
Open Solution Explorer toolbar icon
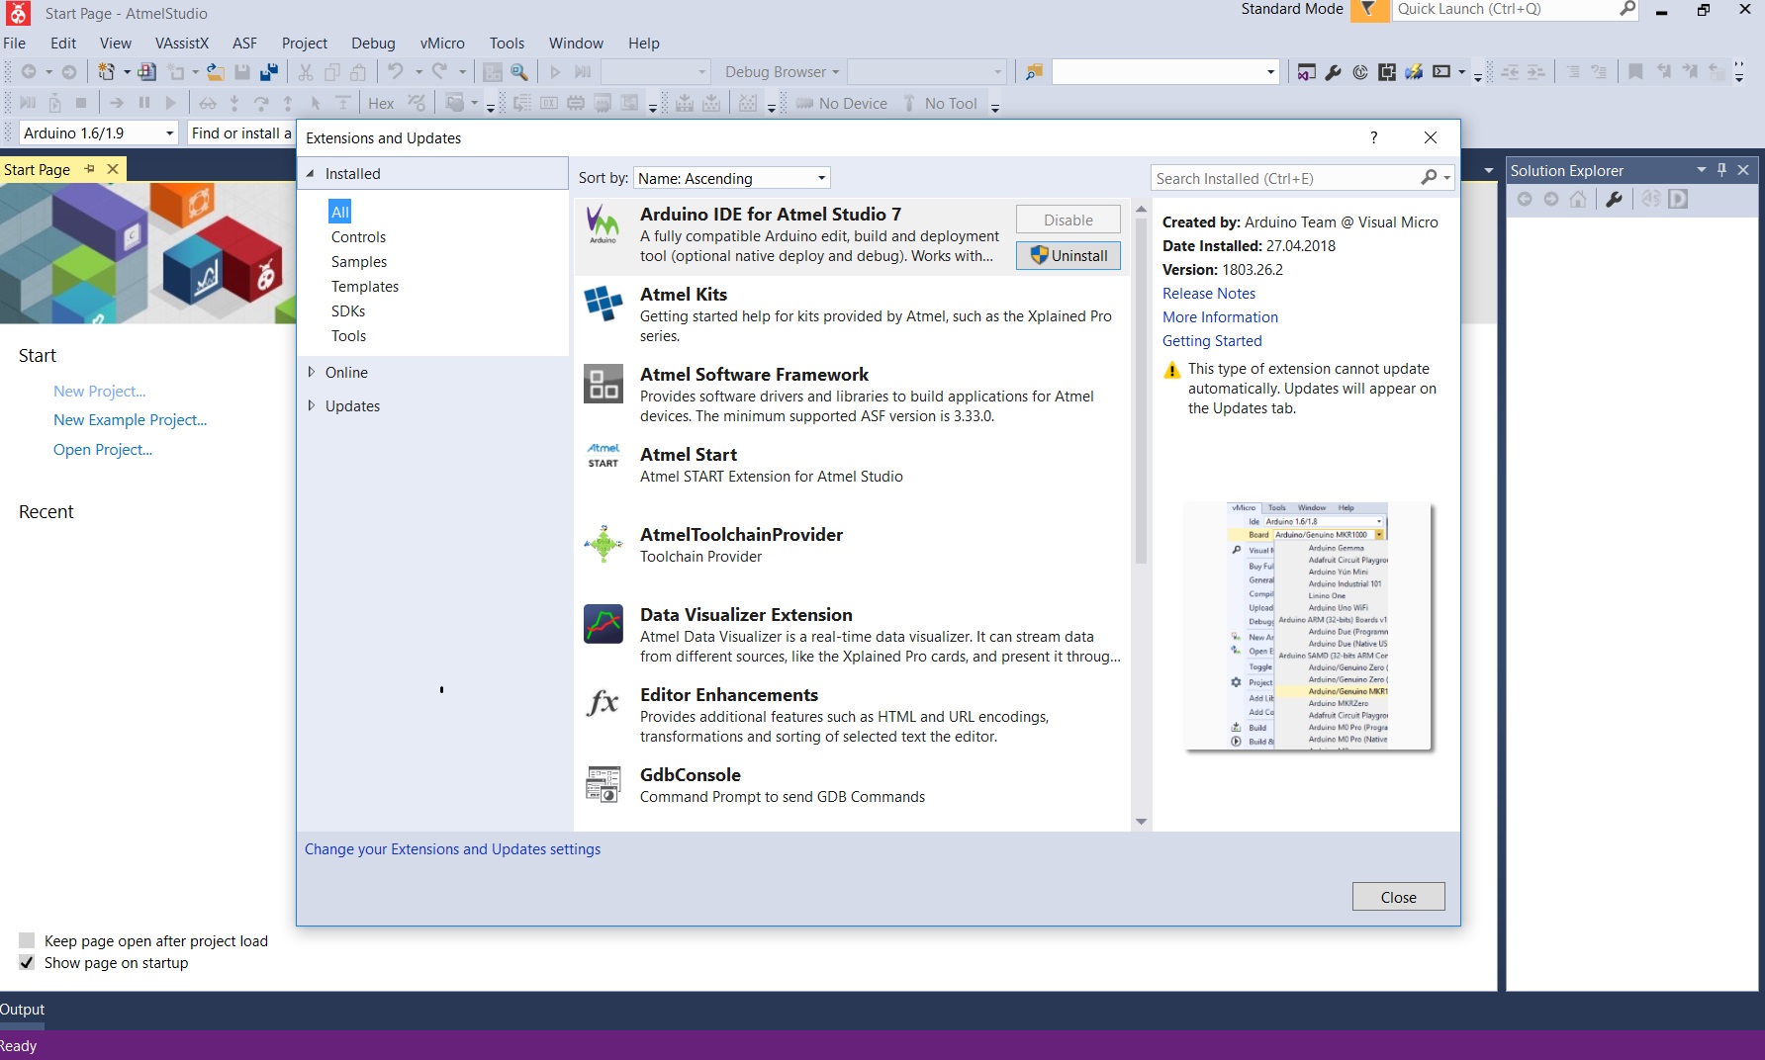coord(1307,72)
